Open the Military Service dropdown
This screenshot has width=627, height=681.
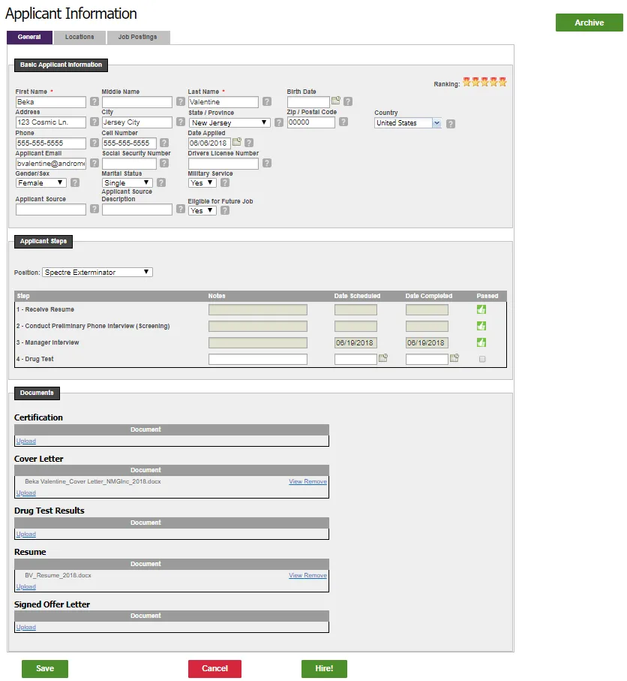pyautogui.click(x=202, y=183)
